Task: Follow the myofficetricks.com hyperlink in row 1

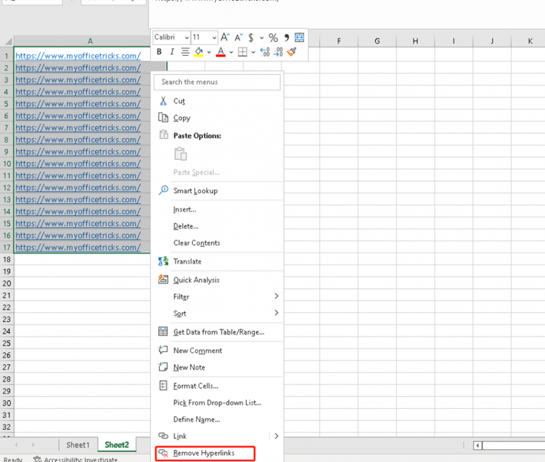Action: click(x=78, y=56)
